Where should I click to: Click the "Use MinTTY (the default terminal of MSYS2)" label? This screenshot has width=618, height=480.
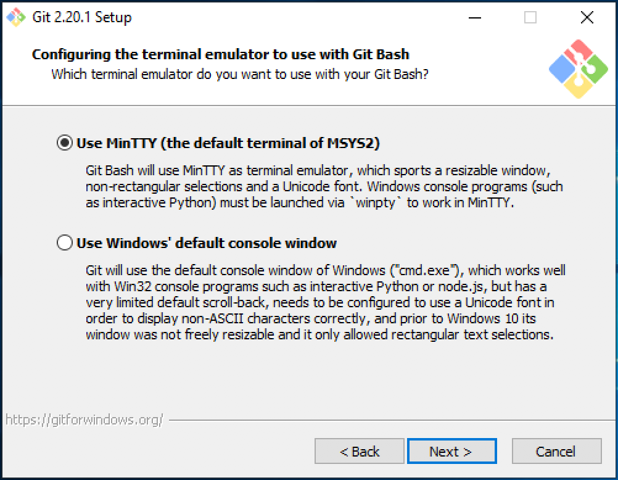tap(228, 143)
